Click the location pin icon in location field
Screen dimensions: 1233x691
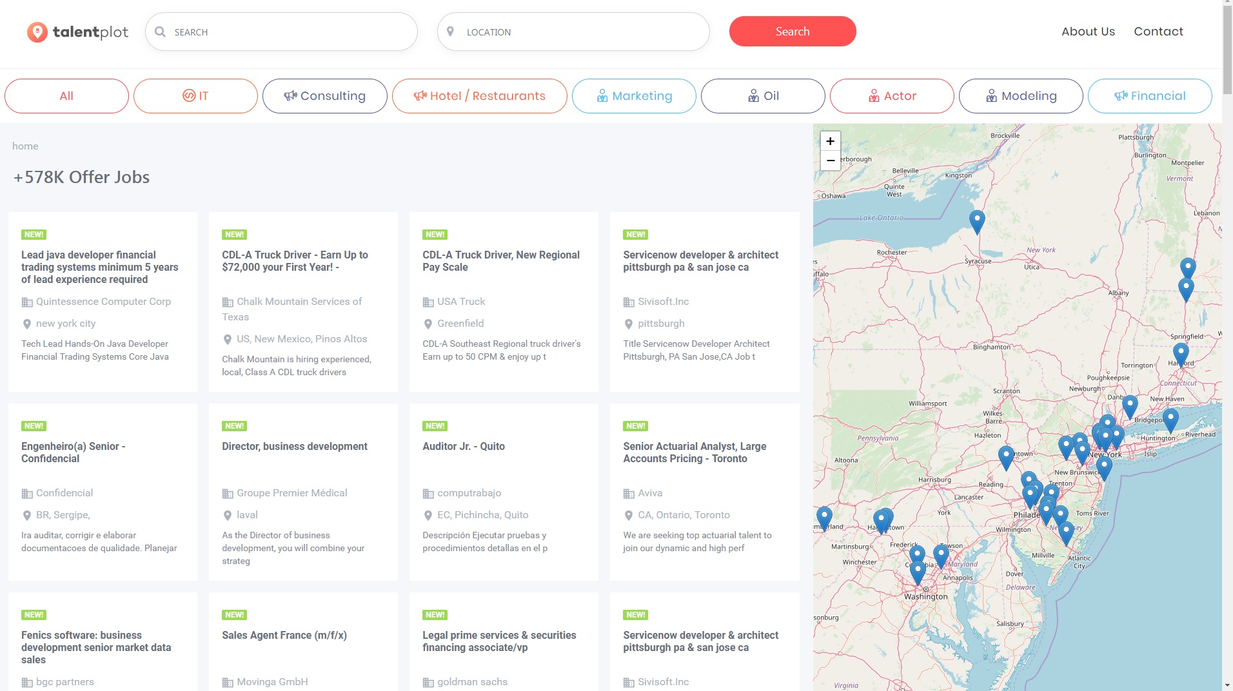click(451, 32)
